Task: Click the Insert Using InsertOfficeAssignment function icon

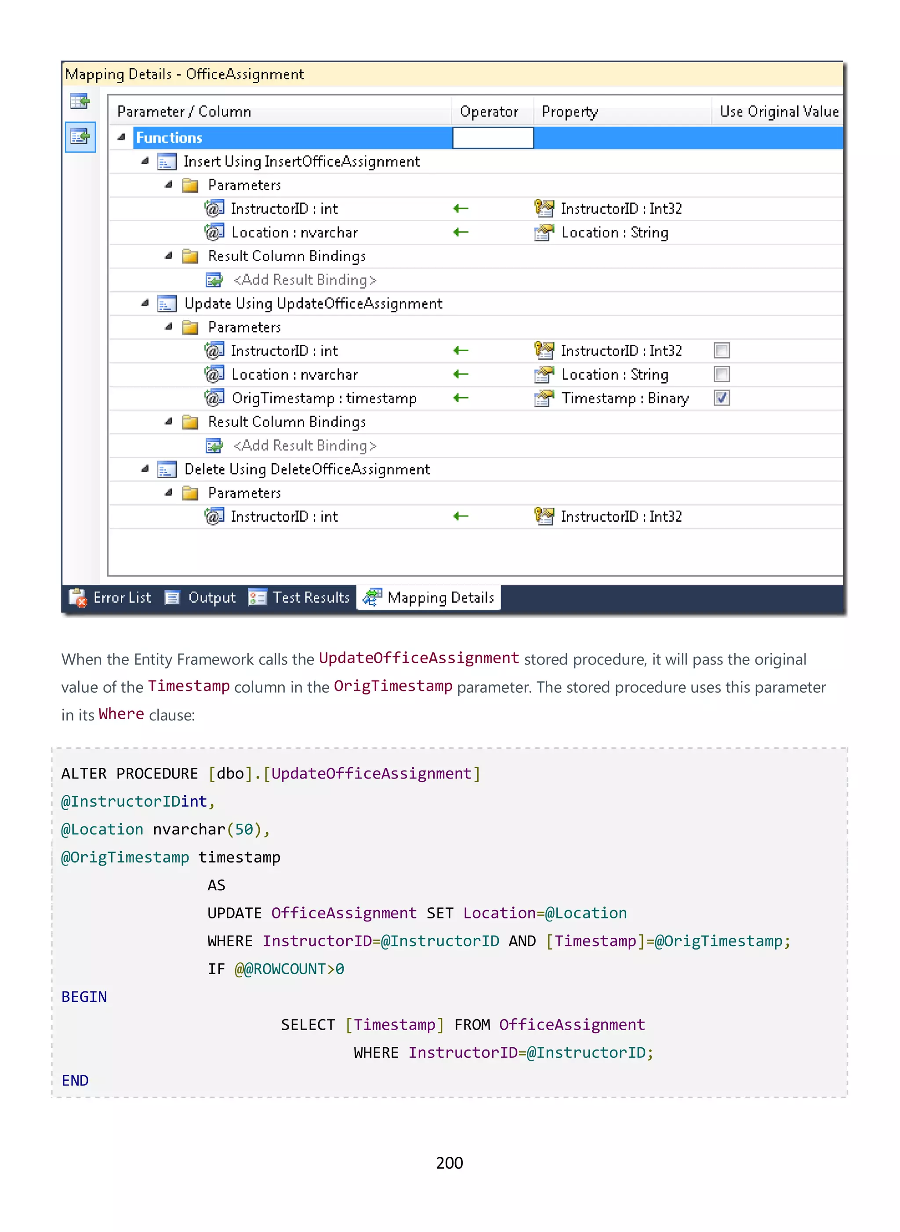Action: pyautogui.click(x=167, y=162)
